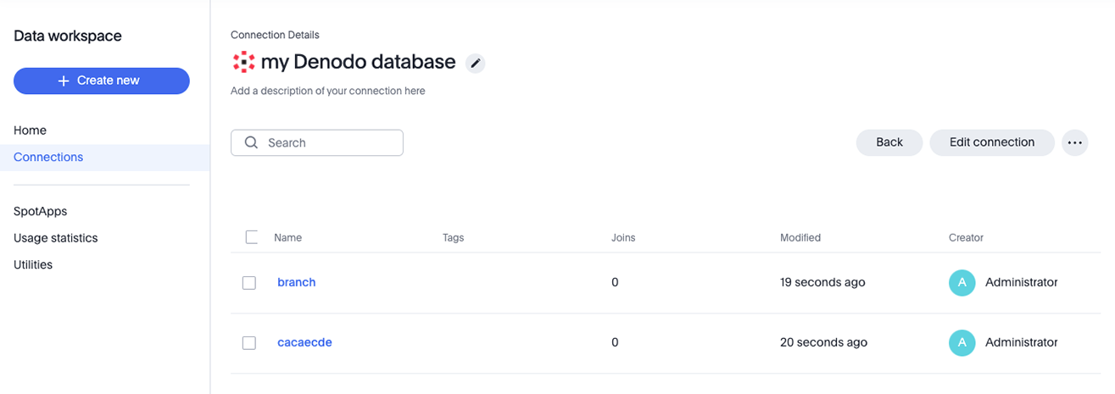Go to SpotApps in the sidebar

(x=40, y=211)
